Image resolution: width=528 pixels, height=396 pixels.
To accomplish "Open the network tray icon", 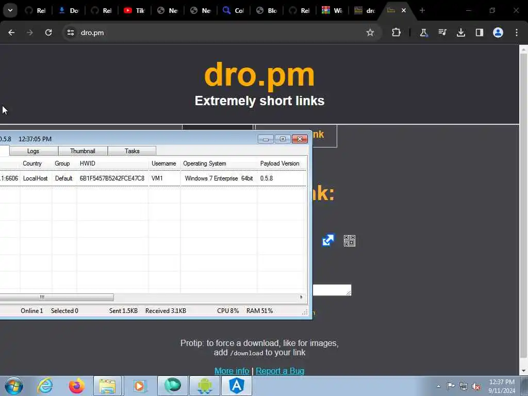I will (464, 386).
